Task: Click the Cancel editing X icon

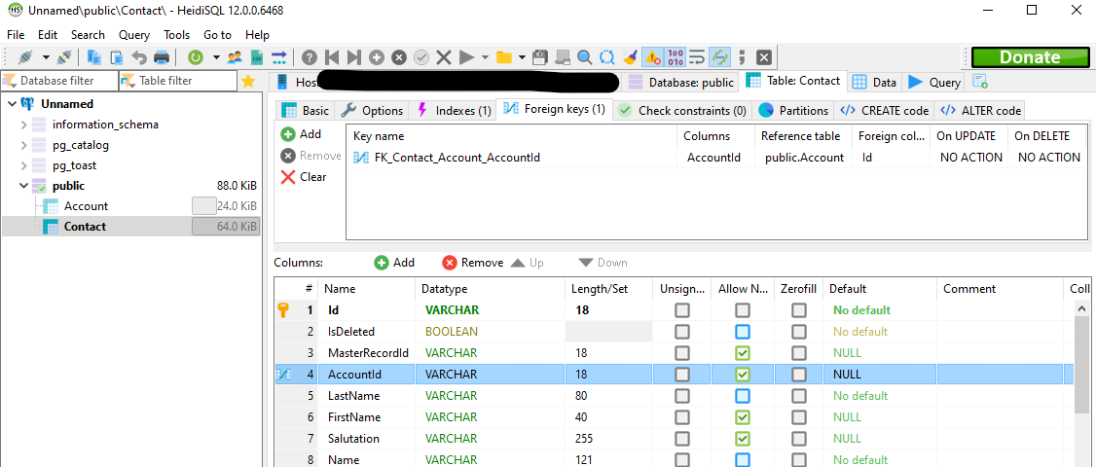Action: (x=443, y=57)
